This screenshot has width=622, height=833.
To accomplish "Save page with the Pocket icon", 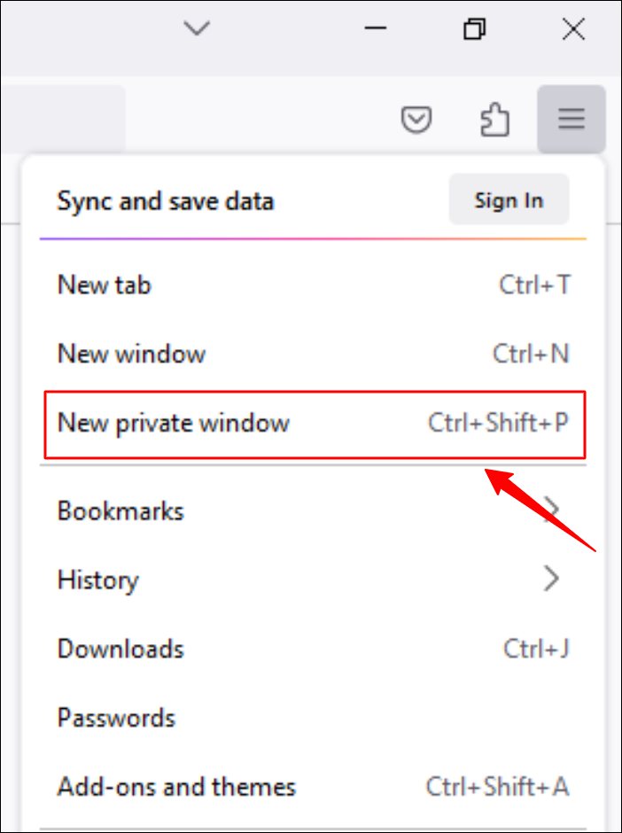I will point(416,120).
